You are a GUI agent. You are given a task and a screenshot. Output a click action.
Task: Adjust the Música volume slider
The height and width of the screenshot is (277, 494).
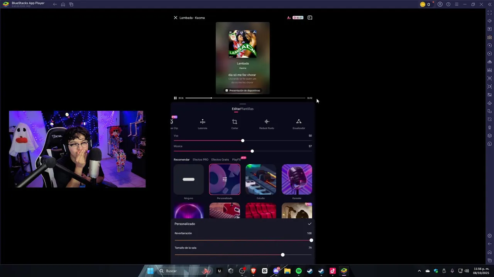coord(243,151)
